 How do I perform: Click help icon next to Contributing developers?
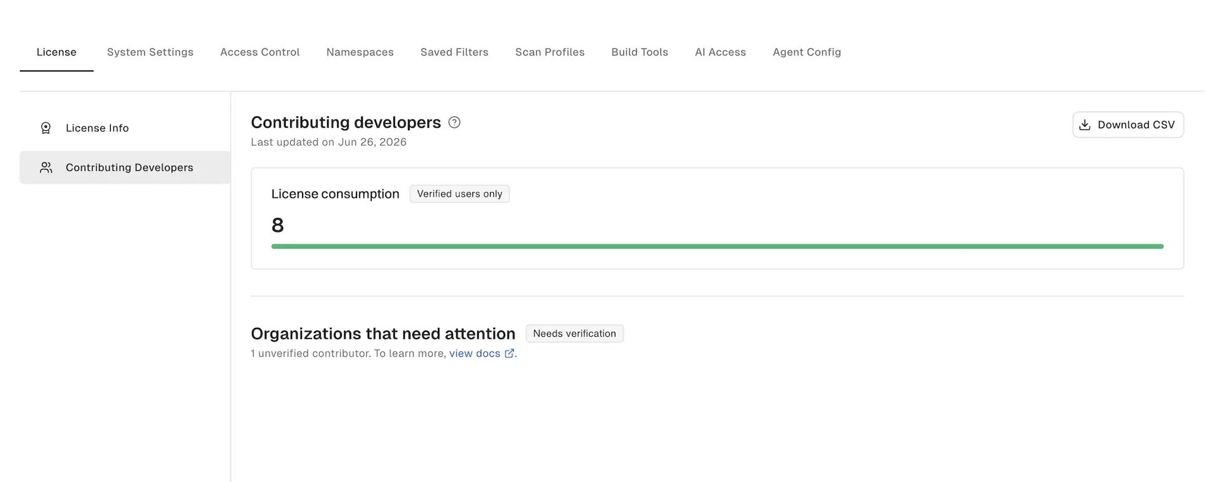point(454,123)
